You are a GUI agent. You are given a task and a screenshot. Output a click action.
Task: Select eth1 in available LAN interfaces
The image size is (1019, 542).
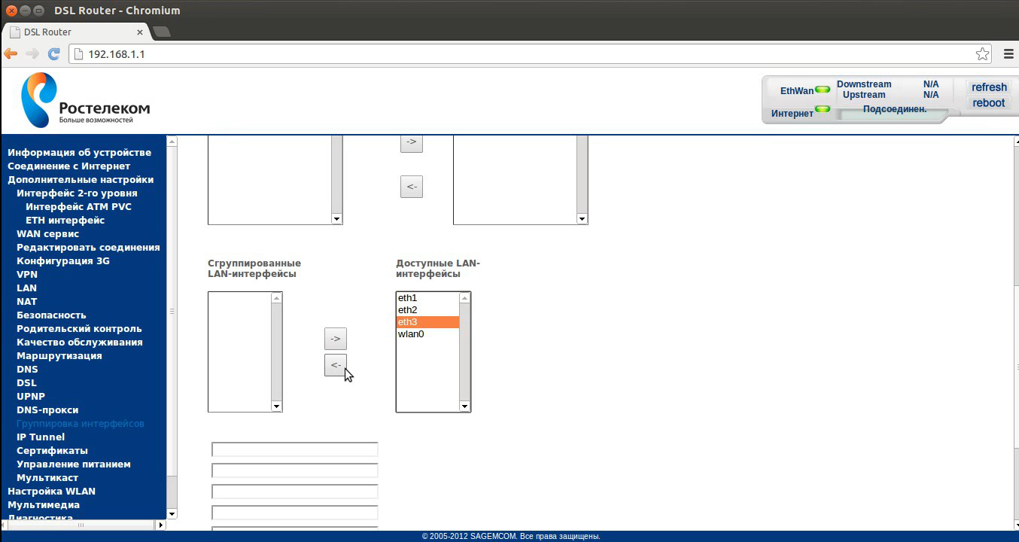pos(427,298)
